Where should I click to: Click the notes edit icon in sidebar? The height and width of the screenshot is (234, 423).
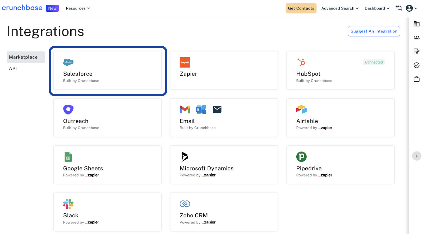(417, 51)
